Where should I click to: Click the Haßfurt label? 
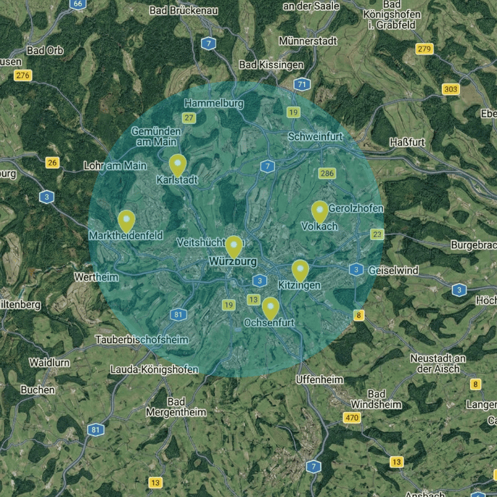[407, 142]
